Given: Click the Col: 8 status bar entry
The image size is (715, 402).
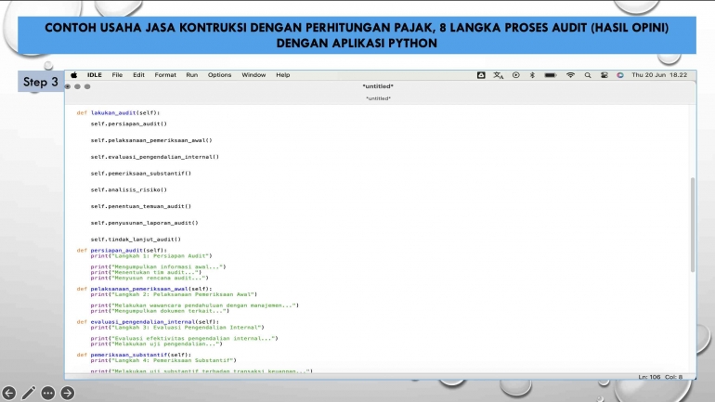Looking at the screenshot, I should (x=673, y=377).
